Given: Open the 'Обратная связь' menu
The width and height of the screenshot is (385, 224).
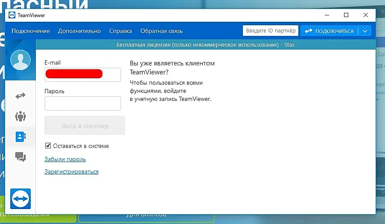Looking at the screenshot, I should (162, 31).
